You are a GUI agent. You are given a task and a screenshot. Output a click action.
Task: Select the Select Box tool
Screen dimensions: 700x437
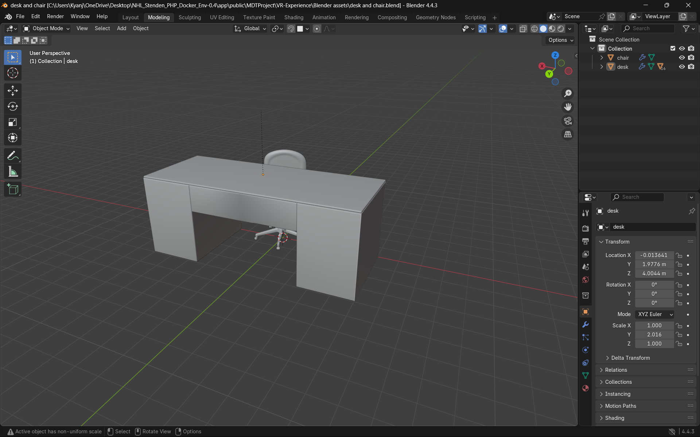(13, 58)
